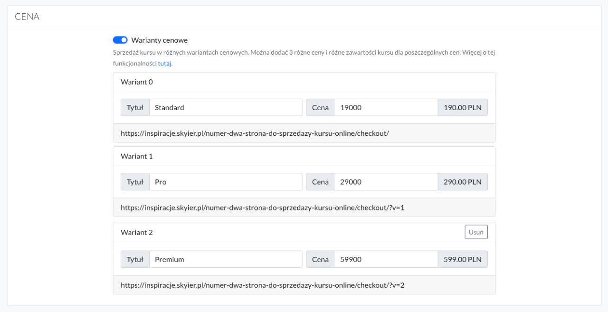The width and height of the screenshot is (608, 312).
Task: Click the Pro title input field
Action: click(x=226, y=182)
